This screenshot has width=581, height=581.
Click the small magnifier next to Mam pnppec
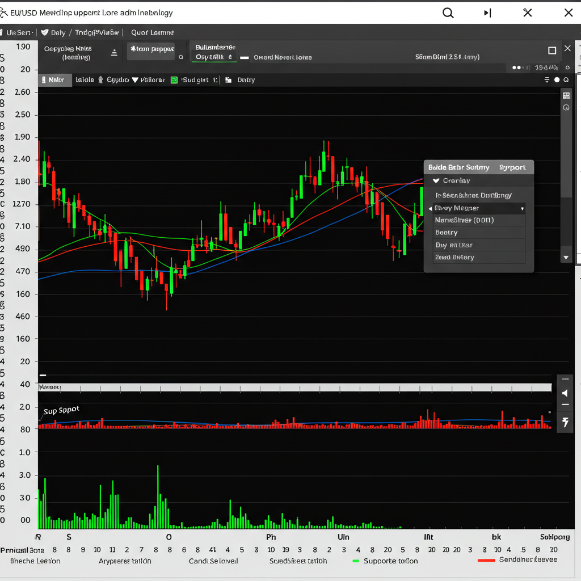pos(181,57)
